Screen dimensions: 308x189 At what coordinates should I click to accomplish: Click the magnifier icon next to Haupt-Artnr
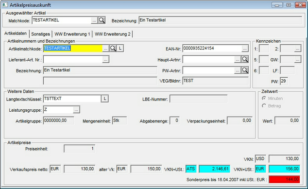pyautogui.click(x=245, y=59)
